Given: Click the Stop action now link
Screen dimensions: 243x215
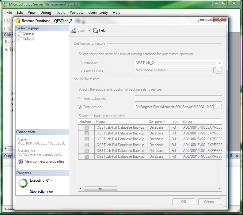Looking at the screenshot, I should point(42,191).
